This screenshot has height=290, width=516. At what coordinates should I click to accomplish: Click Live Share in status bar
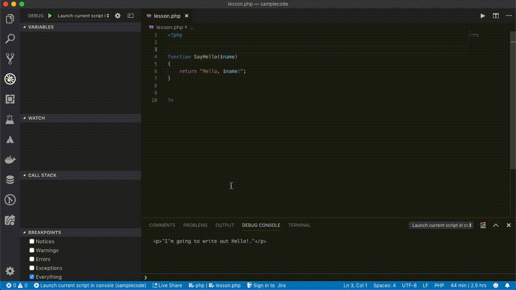tap(167, 285)
